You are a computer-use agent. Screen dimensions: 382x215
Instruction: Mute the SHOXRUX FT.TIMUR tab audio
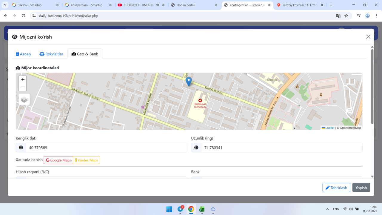[157, 5]
